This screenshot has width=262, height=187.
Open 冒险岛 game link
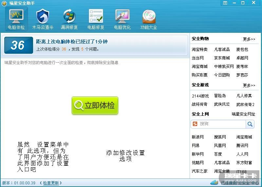click(x=220, y=96)
